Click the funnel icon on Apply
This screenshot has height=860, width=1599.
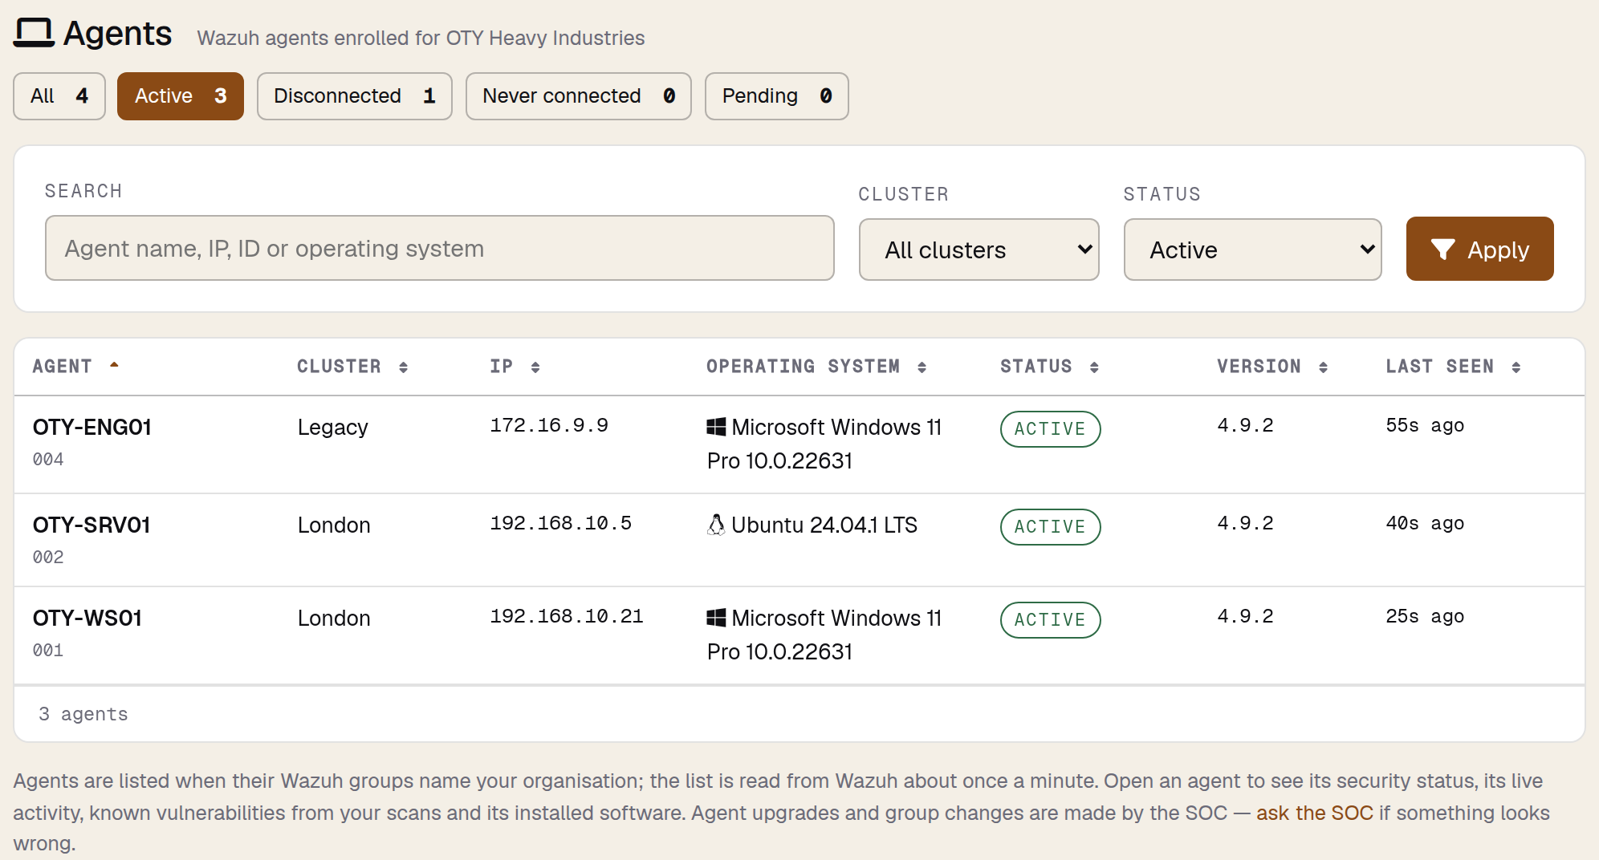point(1442,249)
